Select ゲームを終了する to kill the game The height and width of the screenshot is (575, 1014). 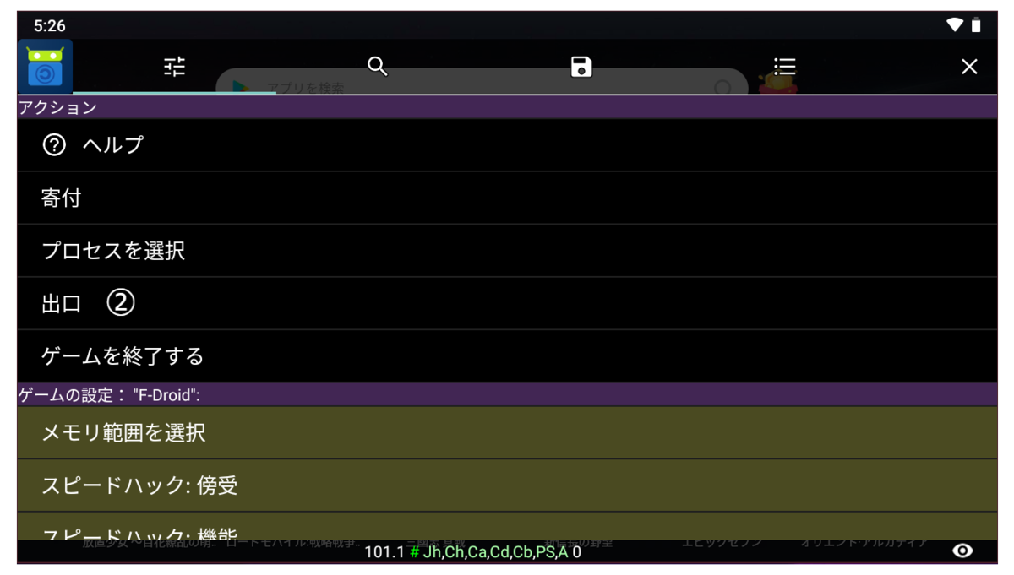[x=507, y=356]
